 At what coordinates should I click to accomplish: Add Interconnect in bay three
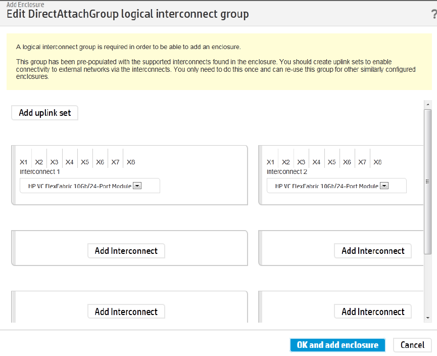126,251
